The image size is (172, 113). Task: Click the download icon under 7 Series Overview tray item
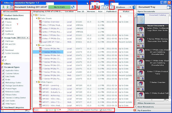143,90
